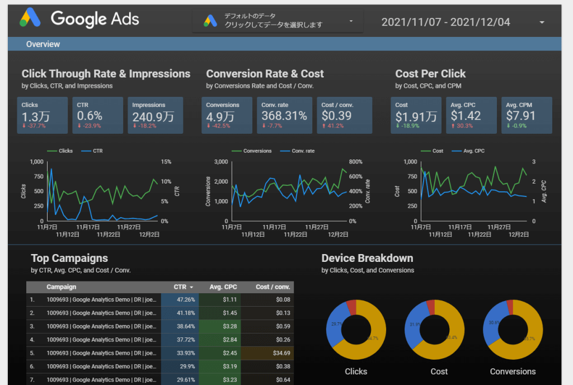Click the Clicks donut chart
The image size is (573, 385).
[x=356, y=330]
